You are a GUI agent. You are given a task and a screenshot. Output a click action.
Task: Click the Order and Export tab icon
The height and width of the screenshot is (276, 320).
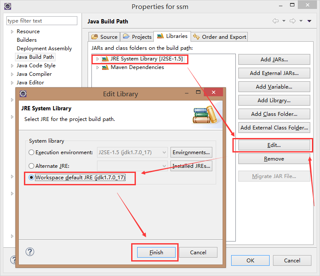197,37
